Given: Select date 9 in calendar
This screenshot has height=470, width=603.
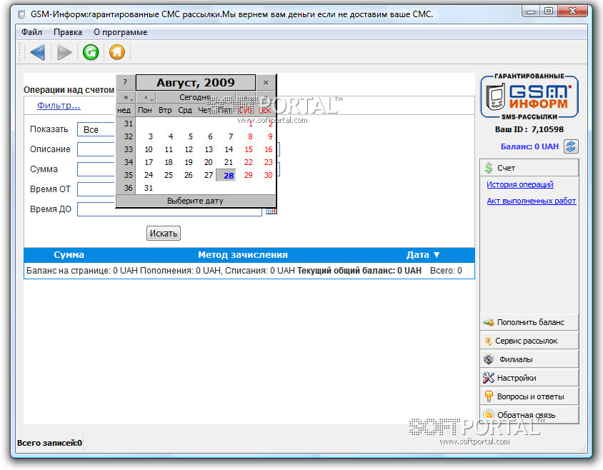Looking at the screenshot, I should pos(270,136).
